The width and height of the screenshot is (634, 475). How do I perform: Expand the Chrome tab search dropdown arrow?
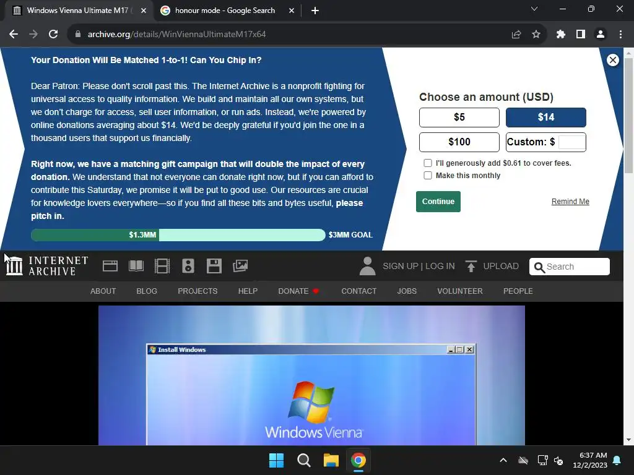(534, 9)
